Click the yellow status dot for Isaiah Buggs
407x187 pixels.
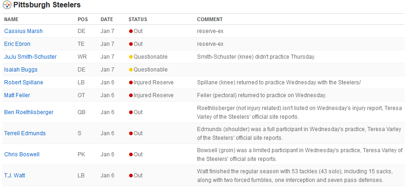click(x=131, y=70)
